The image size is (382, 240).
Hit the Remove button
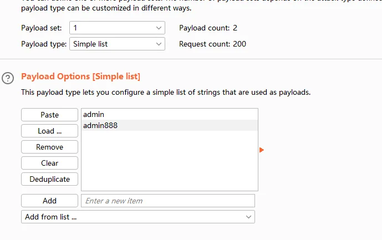tap(49, 147)
